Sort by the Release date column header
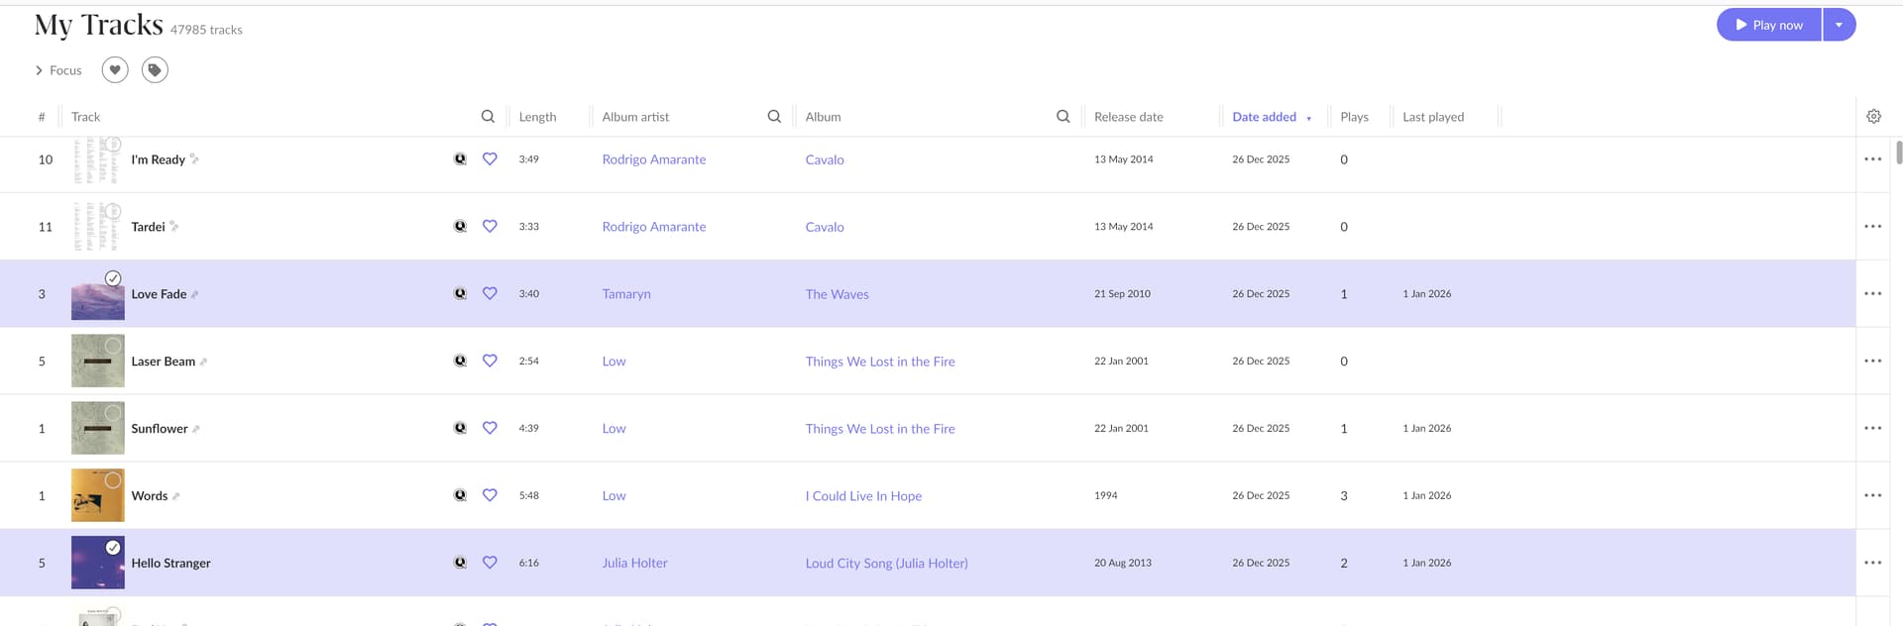This screenshot has width=1903, height=626. click(1128, 117)
